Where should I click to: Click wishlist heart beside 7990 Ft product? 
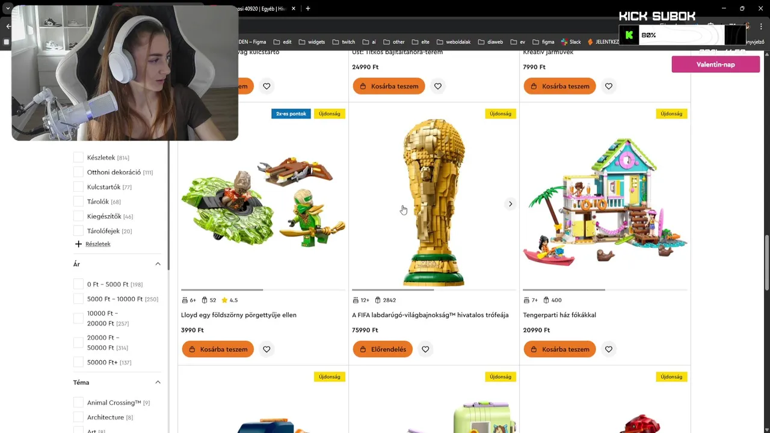click(609, 86)
